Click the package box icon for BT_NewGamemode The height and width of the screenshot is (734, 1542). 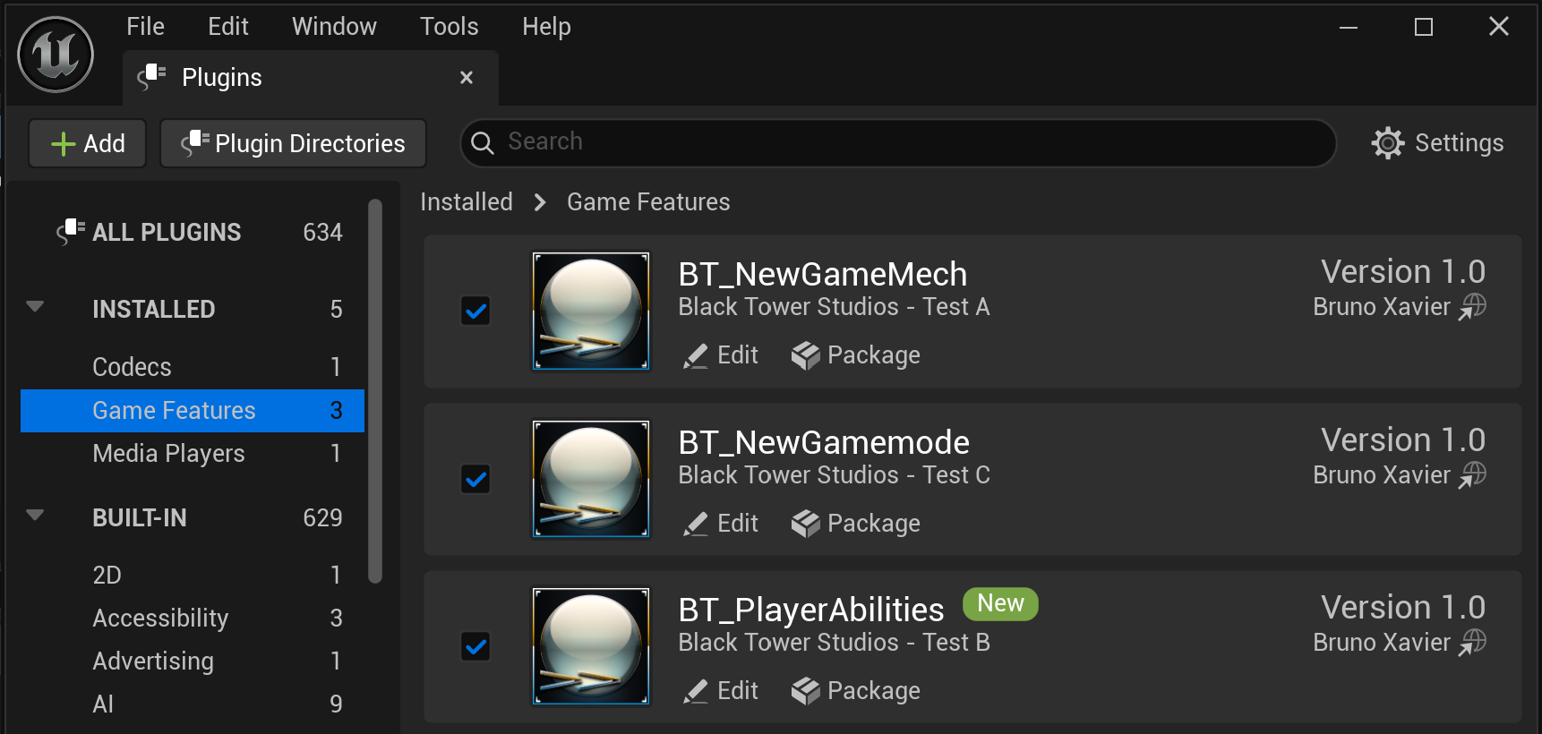[805, 524]
